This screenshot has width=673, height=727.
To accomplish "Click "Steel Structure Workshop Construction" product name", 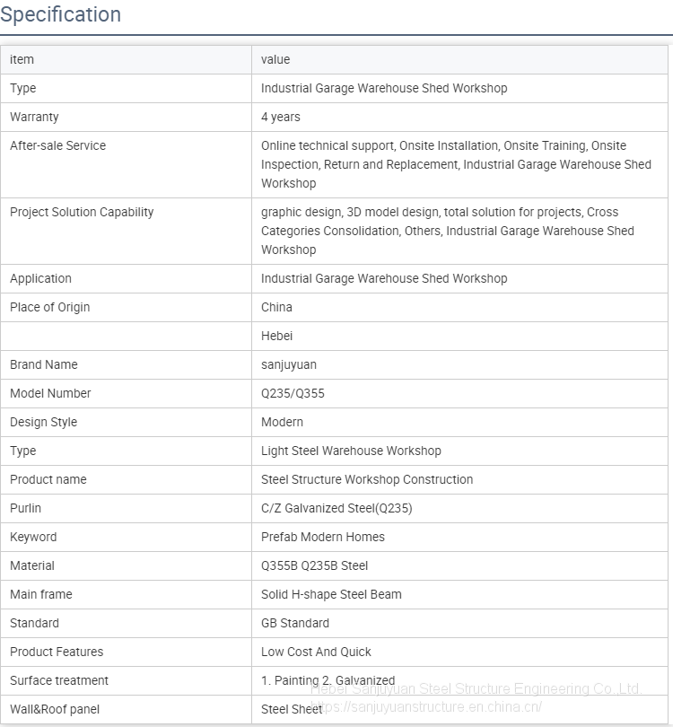I will pyautogui.click(x=367, y=479).
